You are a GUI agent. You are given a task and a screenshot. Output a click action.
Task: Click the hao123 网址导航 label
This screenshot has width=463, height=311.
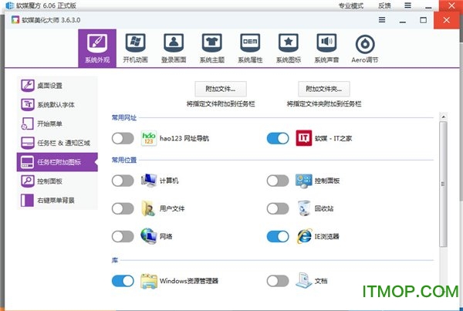click(184, 138)
